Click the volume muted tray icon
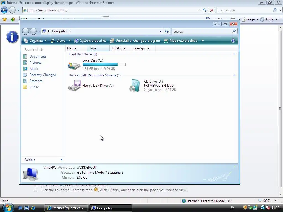The image size is (283, 212). [268, 208]
